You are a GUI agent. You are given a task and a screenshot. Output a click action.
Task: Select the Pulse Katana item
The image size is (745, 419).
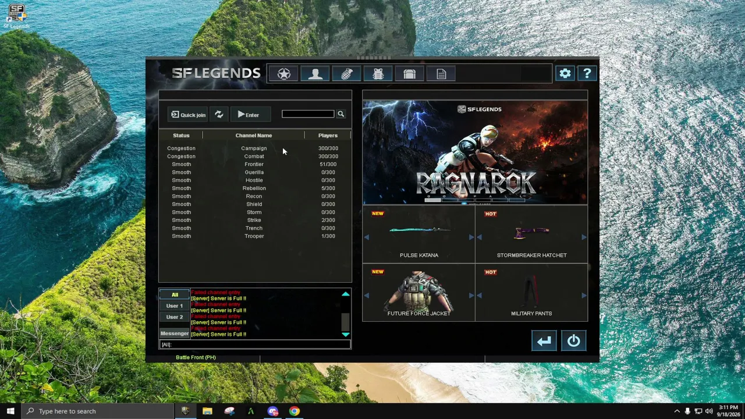coord(419,234)
